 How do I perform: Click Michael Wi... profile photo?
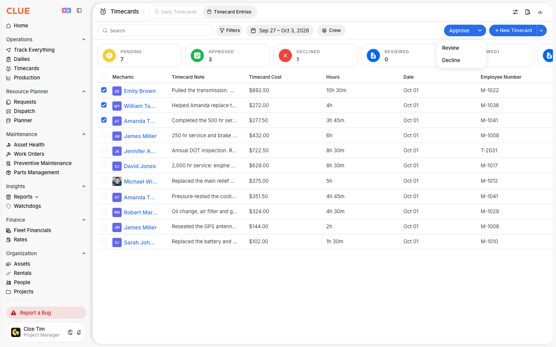117,181
